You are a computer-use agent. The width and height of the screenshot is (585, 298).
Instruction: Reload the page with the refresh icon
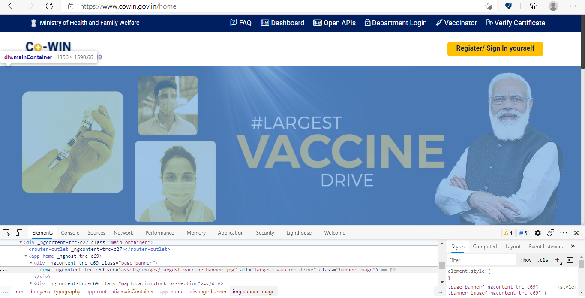[x=49, y=6]
